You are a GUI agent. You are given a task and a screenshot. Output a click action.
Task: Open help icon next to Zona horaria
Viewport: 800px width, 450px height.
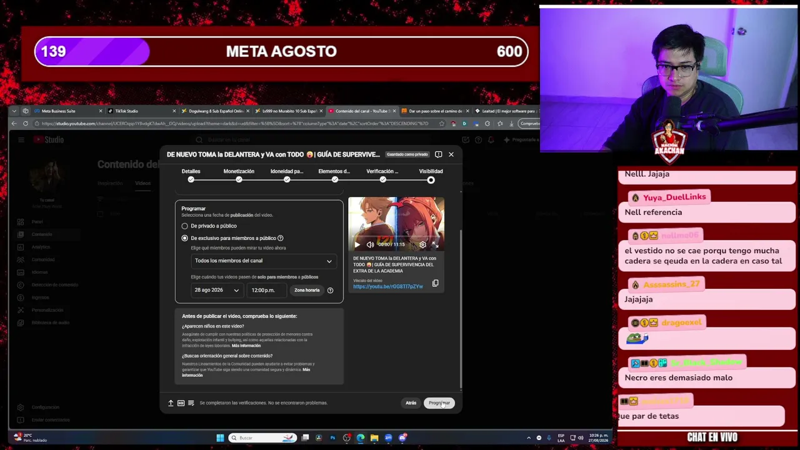pos(330,290)
